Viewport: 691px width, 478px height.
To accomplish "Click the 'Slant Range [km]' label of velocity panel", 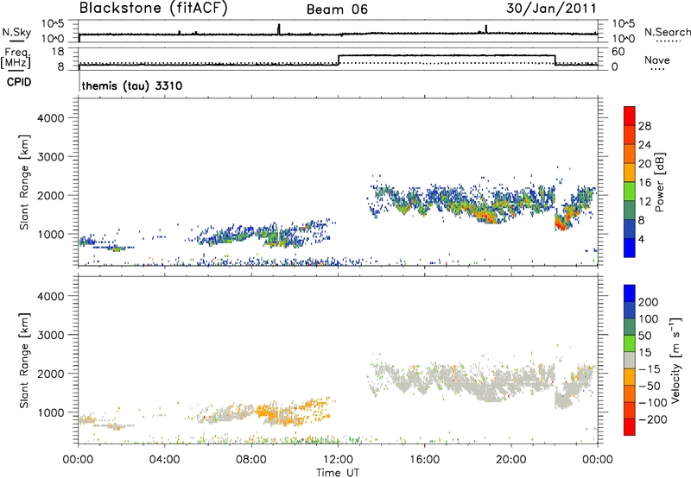I will [x=24, y=361].
